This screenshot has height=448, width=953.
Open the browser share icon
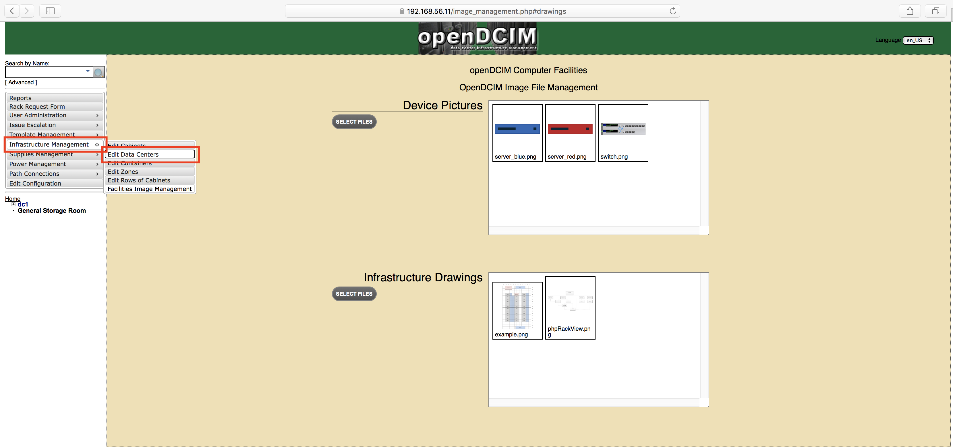pos(910,11)
